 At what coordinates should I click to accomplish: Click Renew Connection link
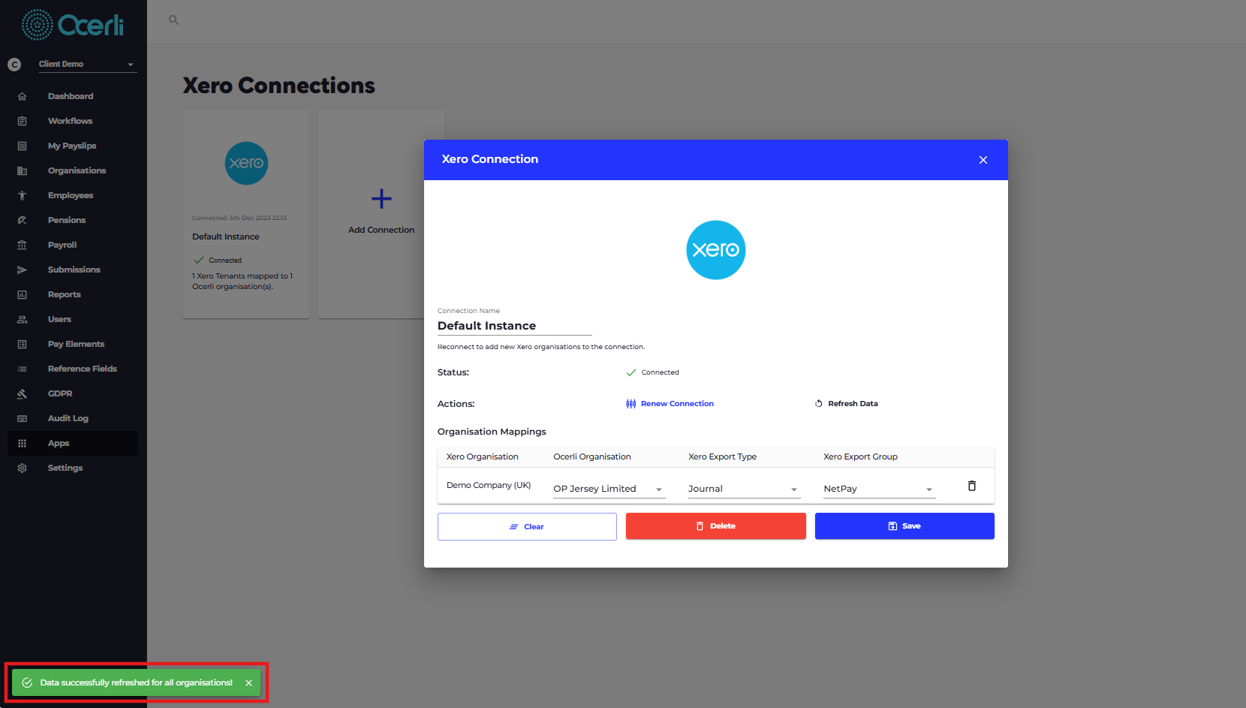[x=670, y=404]
